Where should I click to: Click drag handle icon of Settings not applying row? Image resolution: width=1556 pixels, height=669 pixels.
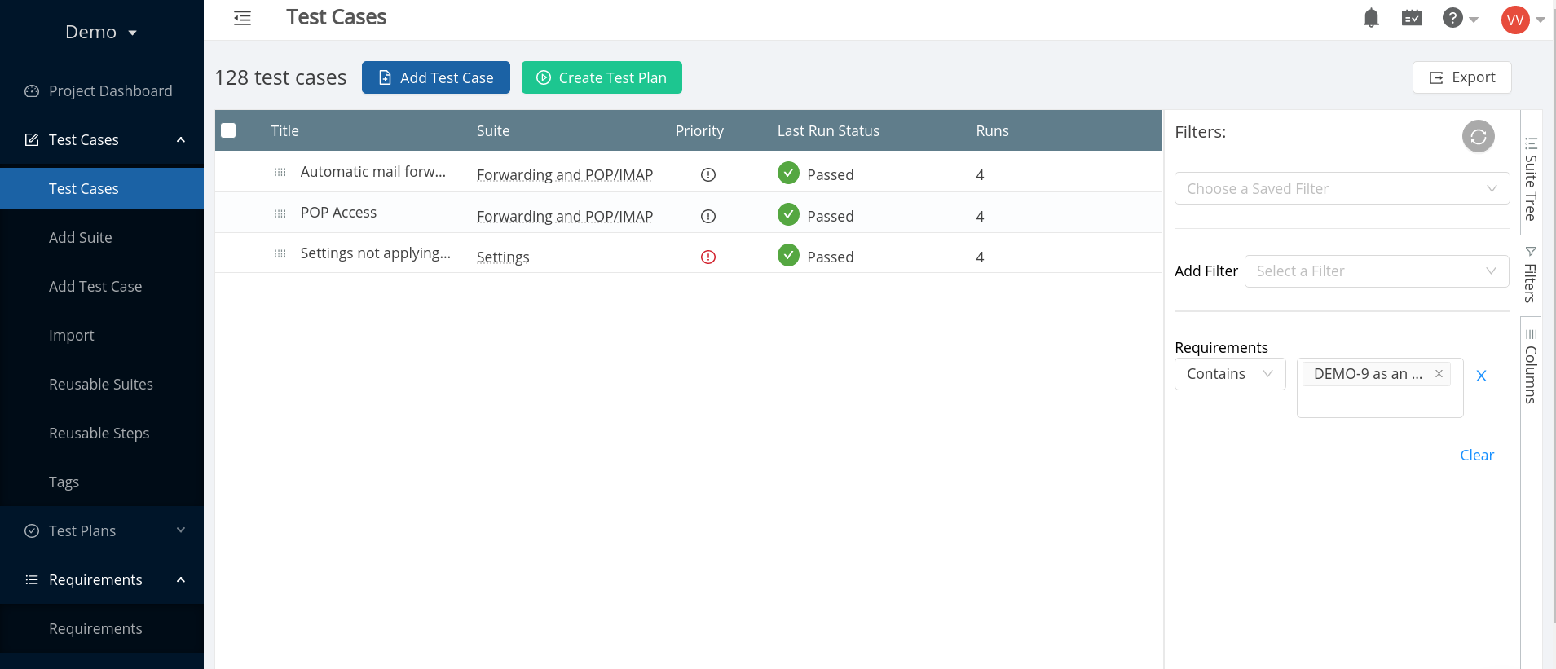coord(280,253)
